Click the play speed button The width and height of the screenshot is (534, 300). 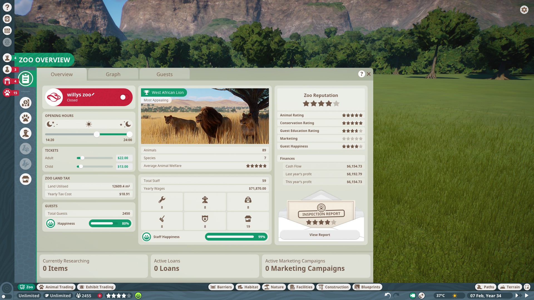[526, 296]
